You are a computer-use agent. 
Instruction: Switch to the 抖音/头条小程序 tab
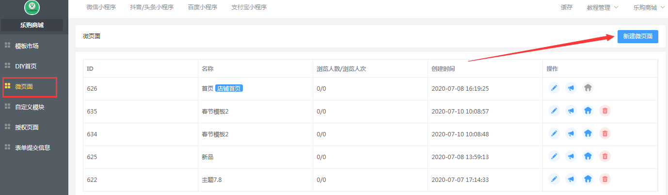tap(152, 7)
